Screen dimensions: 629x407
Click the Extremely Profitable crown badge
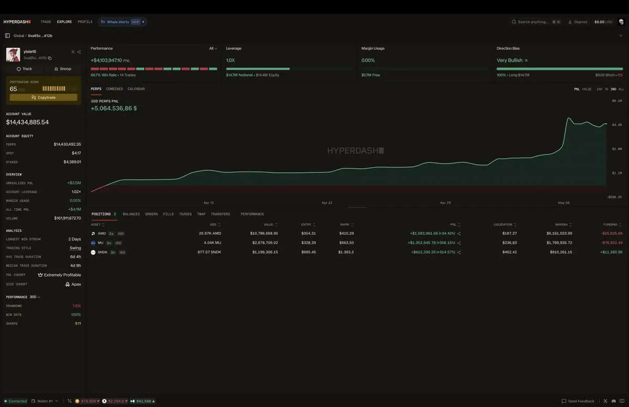pyautogui.click(x=59, y=275)
